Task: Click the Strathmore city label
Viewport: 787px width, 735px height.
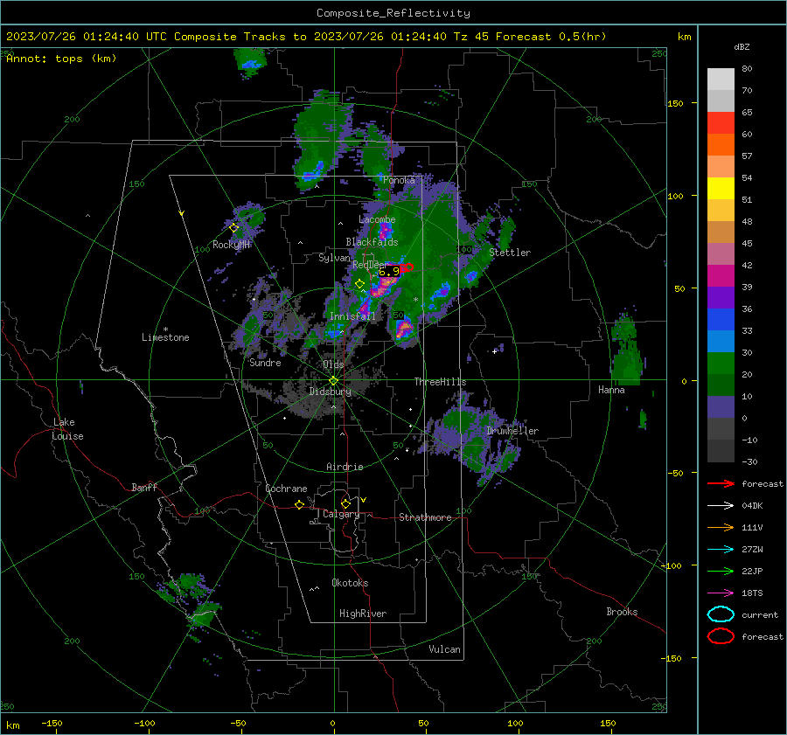Action: click(x=425, y=517)
